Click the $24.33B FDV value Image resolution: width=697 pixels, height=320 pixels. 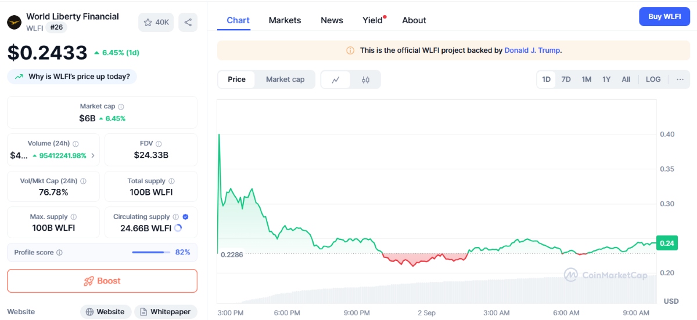click(151, 155)
